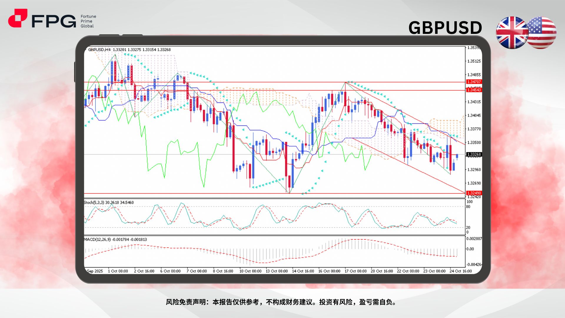This screenshot has width=565, height=318.
Task: Select the 1.32490 red support price label
Action: pyautogui.click(x=474, y=193)
